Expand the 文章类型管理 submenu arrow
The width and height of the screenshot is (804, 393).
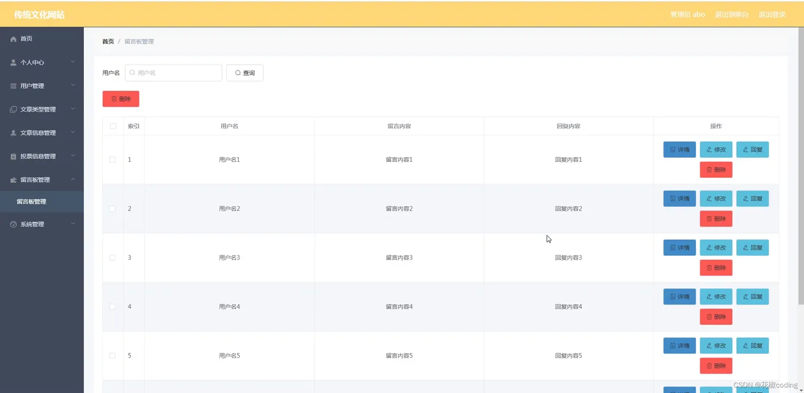[x=73, y=109]
